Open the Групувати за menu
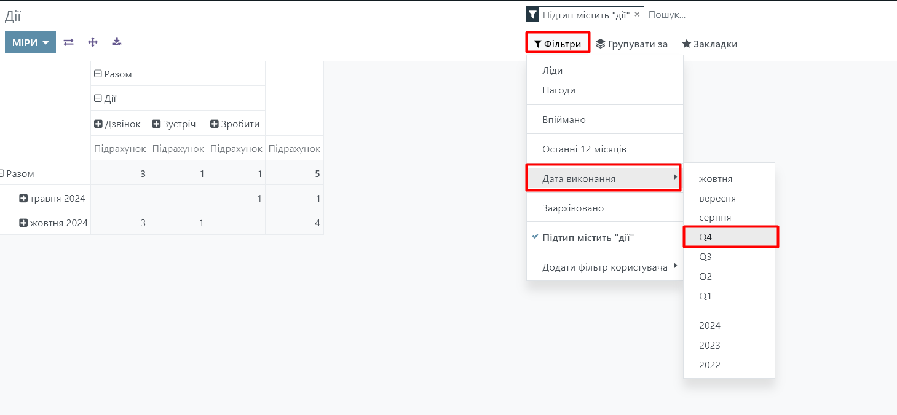The width and height of the screenshot is (897, 415). pos(631,44)
